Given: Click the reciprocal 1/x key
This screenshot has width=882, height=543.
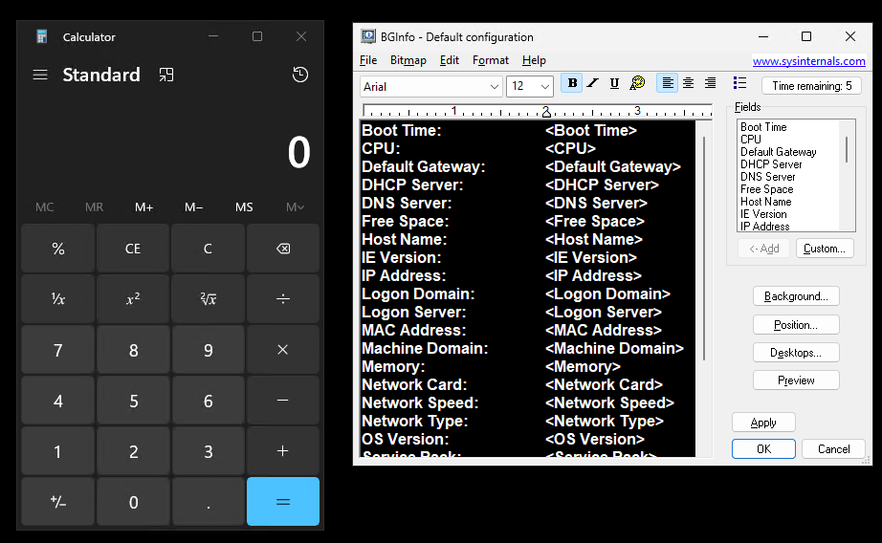Looking at the screenshot, I should 58,299.
